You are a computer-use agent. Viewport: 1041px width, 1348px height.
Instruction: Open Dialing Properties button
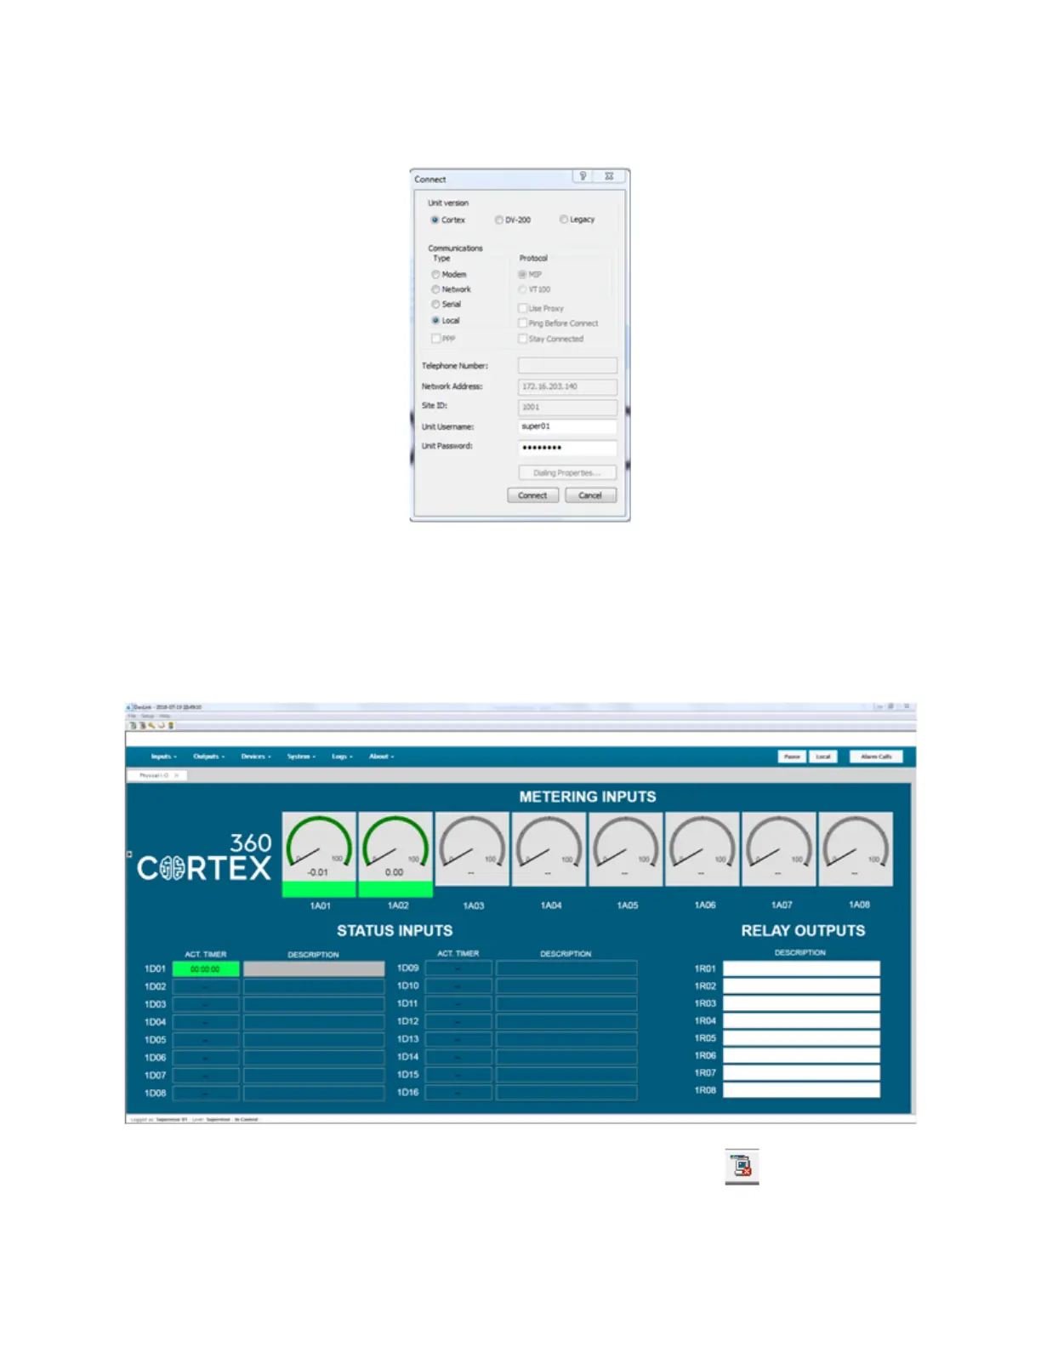coord(567,472)
